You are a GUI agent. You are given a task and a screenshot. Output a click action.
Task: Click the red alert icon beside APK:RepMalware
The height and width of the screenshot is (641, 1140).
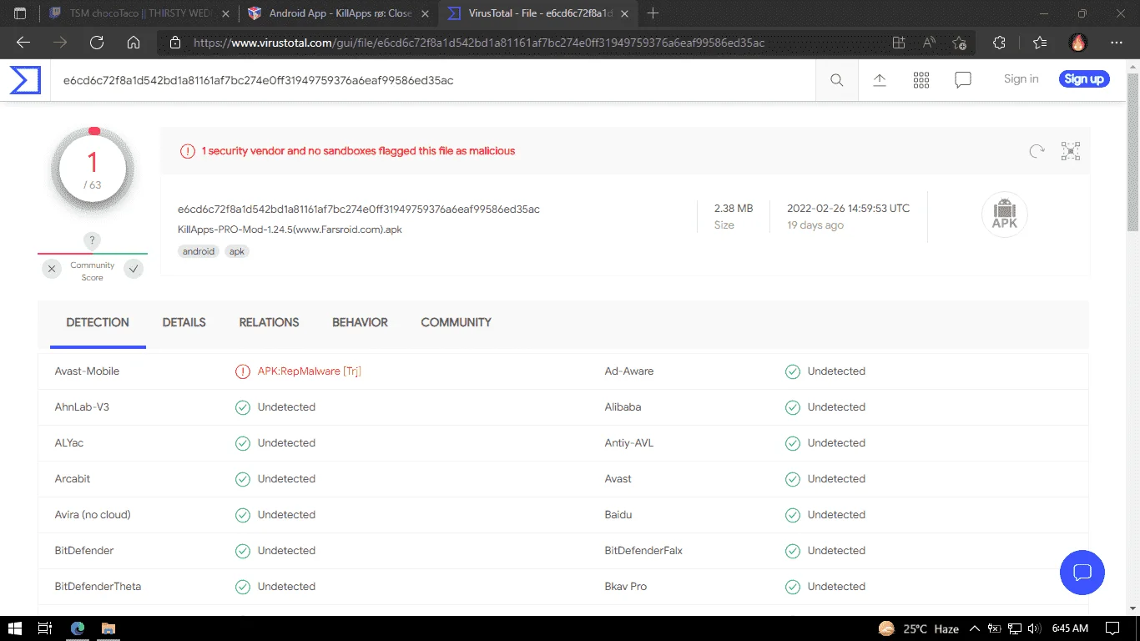tap(243, 371)
